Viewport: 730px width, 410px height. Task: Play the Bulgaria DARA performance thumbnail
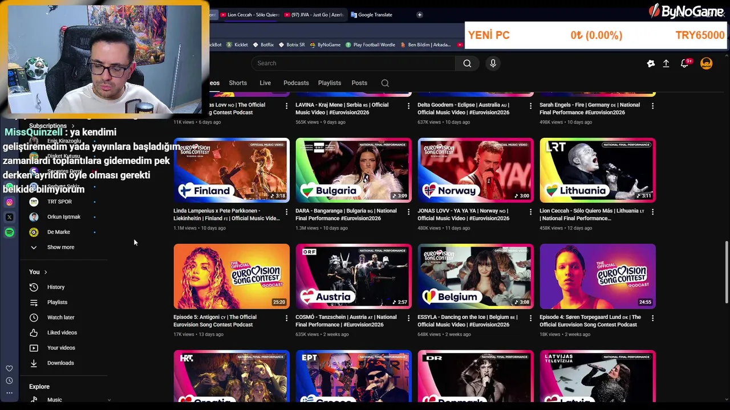coord(354,170)
